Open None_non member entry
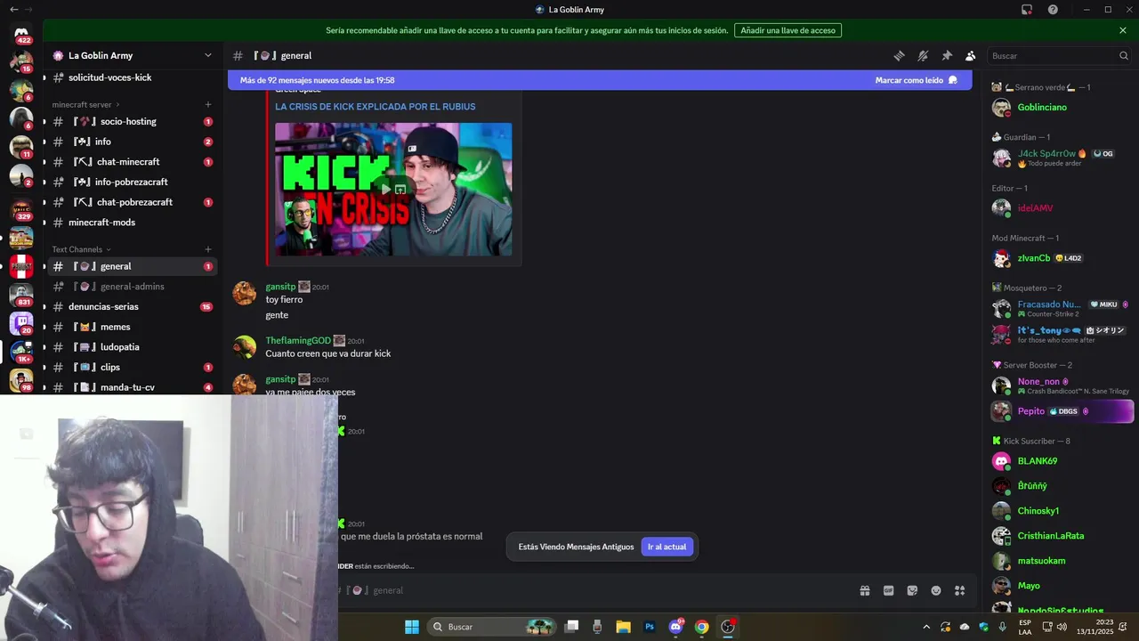 pyautogui.click(x=1062, y=385)
